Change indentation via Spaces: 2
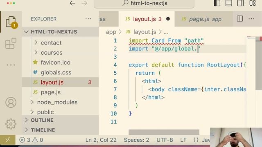 pos(136,140)
